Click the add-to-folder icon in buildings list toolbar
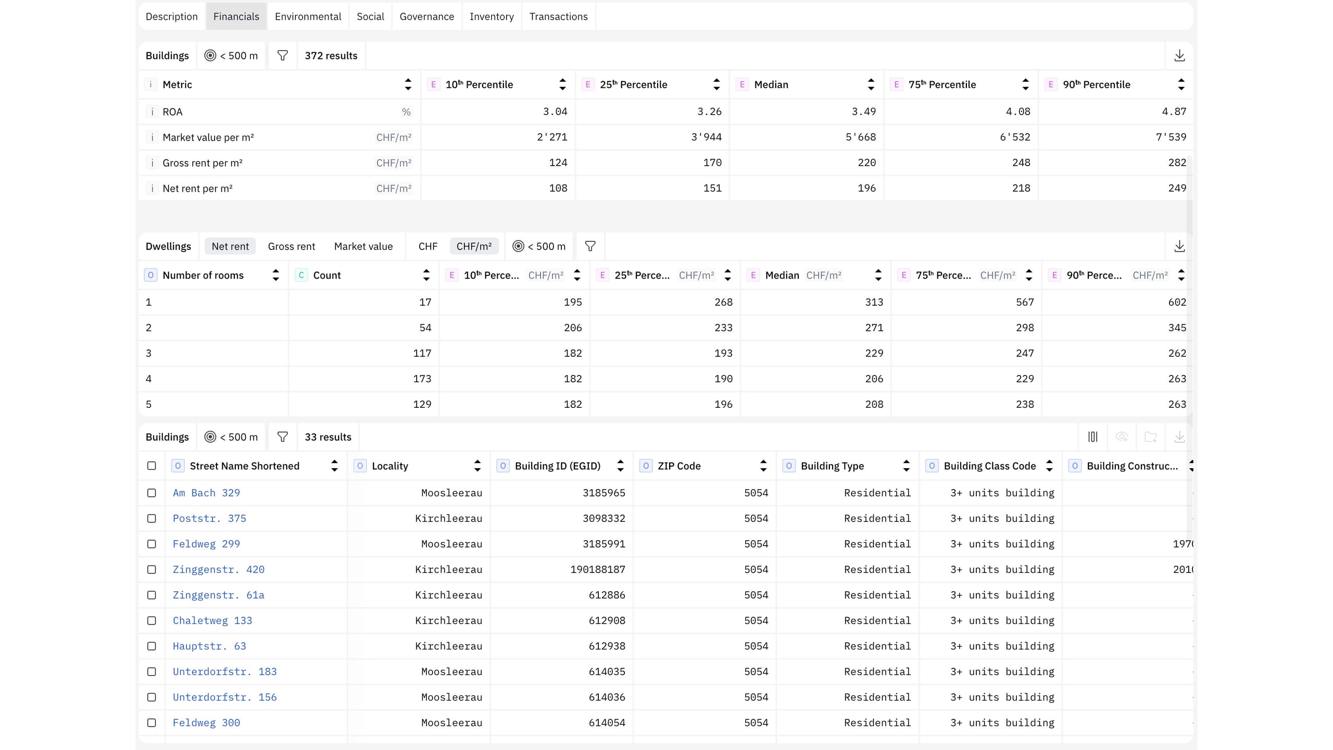This screenshot has height=750, width=1333. click(1151, 437)
